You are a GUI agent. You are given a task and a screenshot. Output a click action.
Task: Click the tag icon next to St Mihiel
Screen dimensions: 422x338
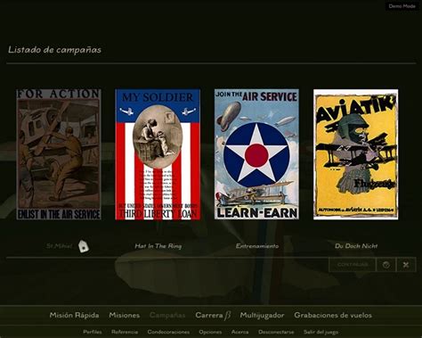click(x=84, y=246)
